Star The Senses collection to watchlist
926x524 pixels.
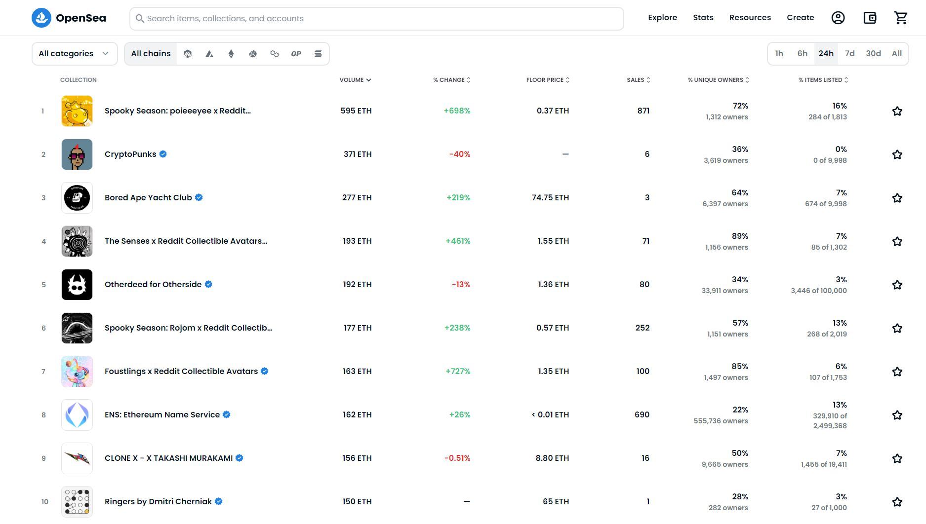click(897, 241)
